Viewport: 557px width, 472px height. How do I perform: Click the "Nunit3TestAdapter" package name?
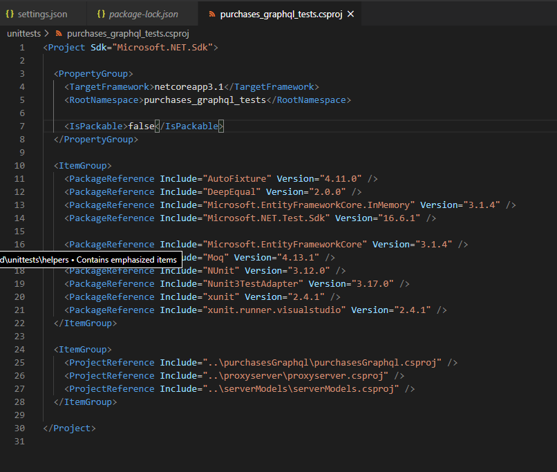point(253,284)
